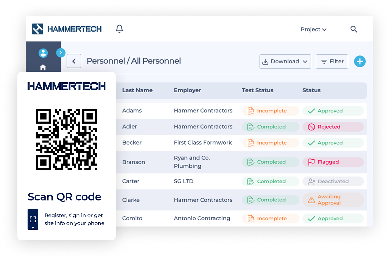Click the back arrow beside Personnel heading
Image resolution: width=391 pixels, height=261 pixels.
pos(74,61)
